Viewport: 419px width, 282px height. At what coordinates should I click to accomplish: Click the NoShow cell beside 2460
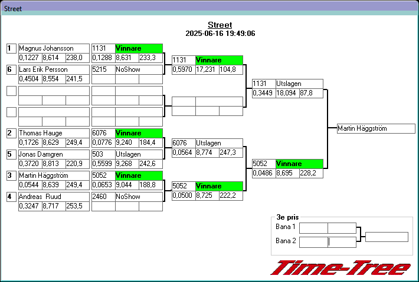pyautogui.click(x=139, y=197)
